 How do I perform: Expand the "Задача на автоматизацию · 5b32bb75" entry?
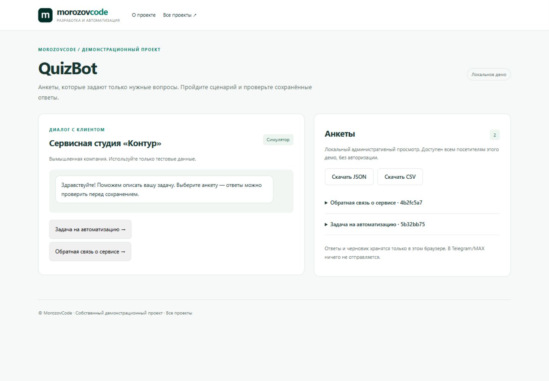(x=412, y=224)
